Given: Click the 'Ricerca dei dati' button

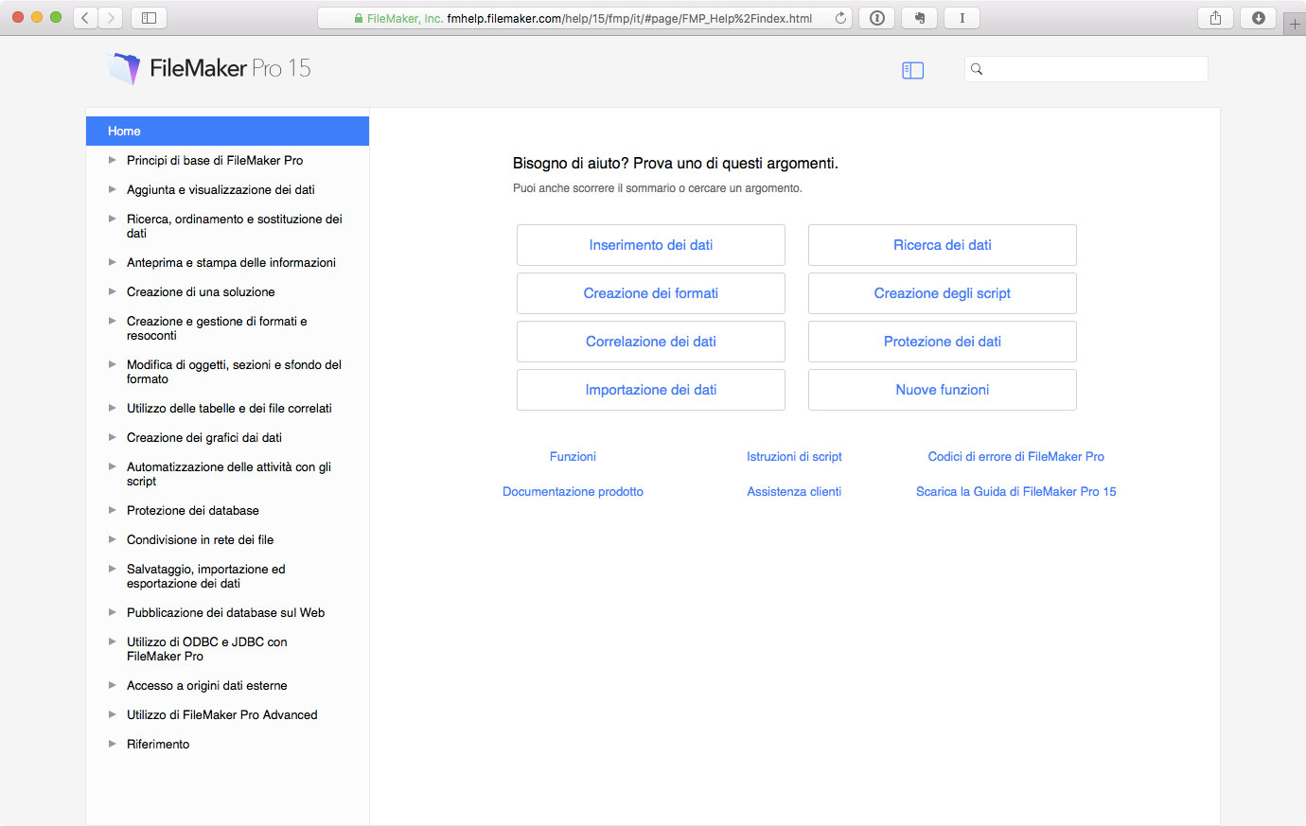Looking at the screenshot, I should (943, 245).
